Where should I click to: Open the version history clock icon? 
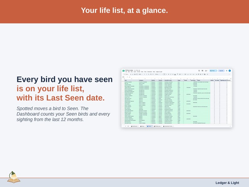(x=199, y=71)
